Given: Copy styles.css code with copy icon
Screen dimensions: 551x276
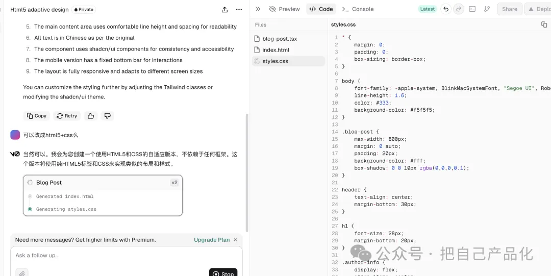Looking at the screenshot, I should point(544,24).
